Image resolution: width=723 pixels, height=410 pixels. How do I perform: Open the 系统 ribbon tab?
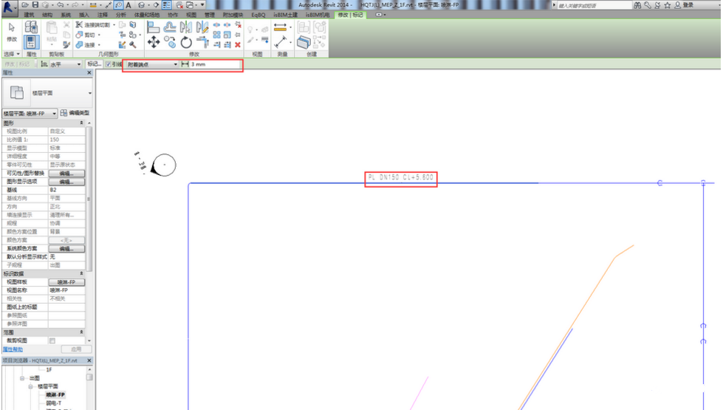click(x=66, y=15)
